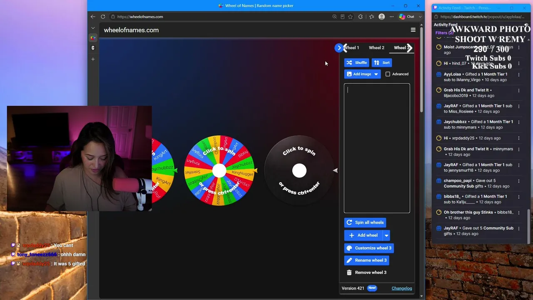Click the wheelofnames.com site title
This screenshot has width=533, height=300.
tap(131, 30)
